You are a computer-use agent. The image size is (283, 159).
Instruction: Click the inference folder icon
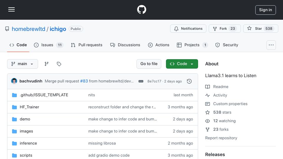click(14, 143)
